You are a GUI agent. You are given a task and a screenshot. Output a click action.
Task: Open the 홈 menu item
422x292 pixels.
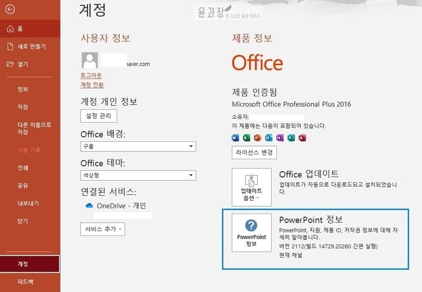tap(30, 28)
